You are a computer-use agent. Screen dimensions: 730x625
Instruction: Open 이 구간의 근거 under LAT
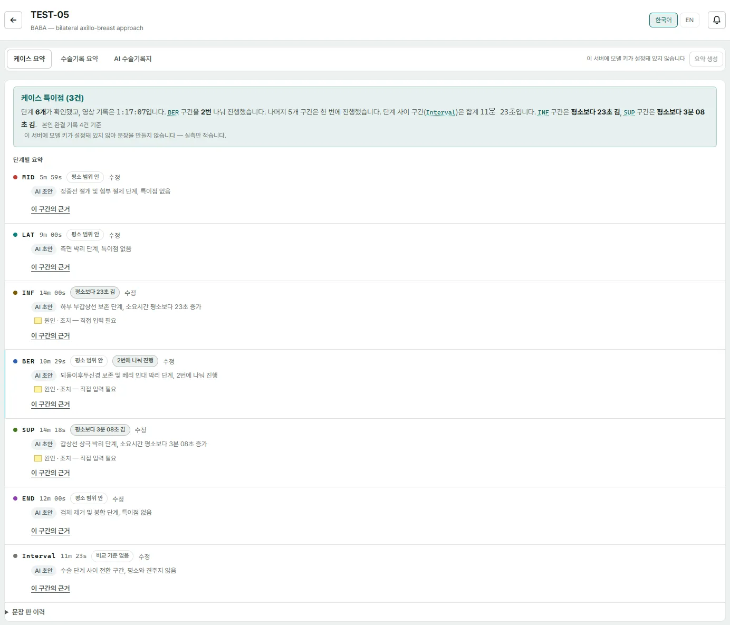point(51,267)
